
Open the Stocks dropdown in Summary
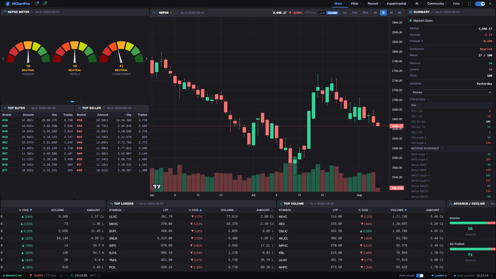click(451, 92)
